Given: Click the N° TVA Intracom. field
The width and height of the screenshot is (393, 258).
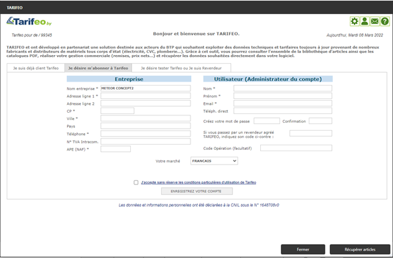Looking at the screenshot, I should (x=145, y=141).
